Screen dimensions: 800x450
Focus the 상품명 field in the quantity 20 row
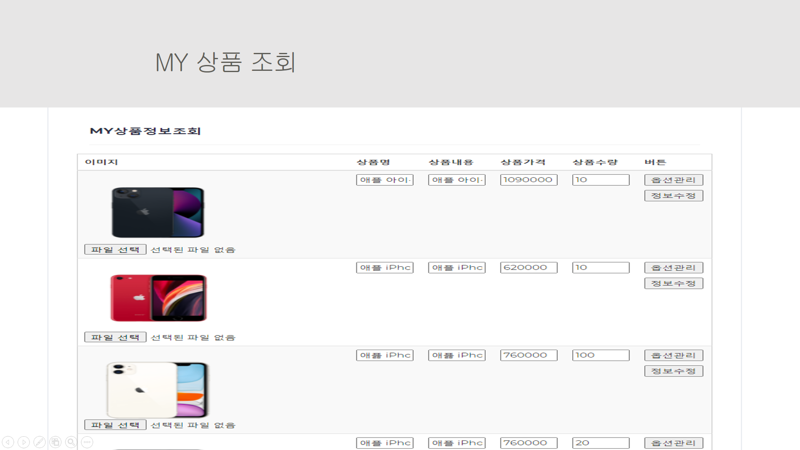(x=385, y=443)
